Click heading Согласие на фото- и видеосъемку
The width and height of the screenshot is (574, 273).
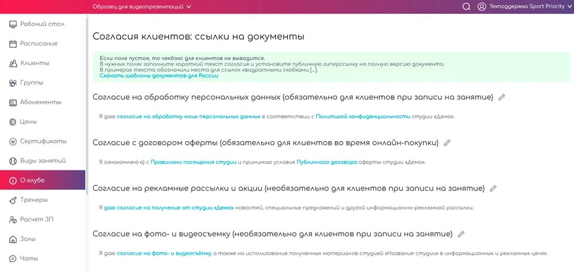pos(272,234)
